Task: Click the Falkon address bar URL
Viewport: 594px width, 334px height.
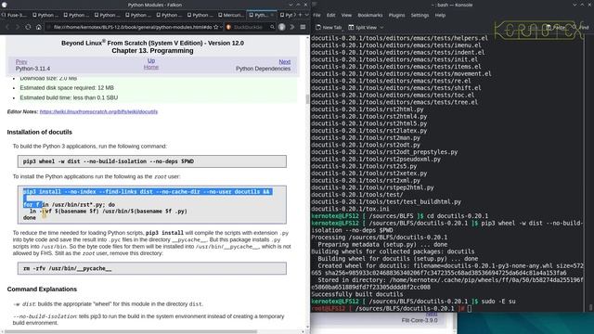Action: (133, 27)
